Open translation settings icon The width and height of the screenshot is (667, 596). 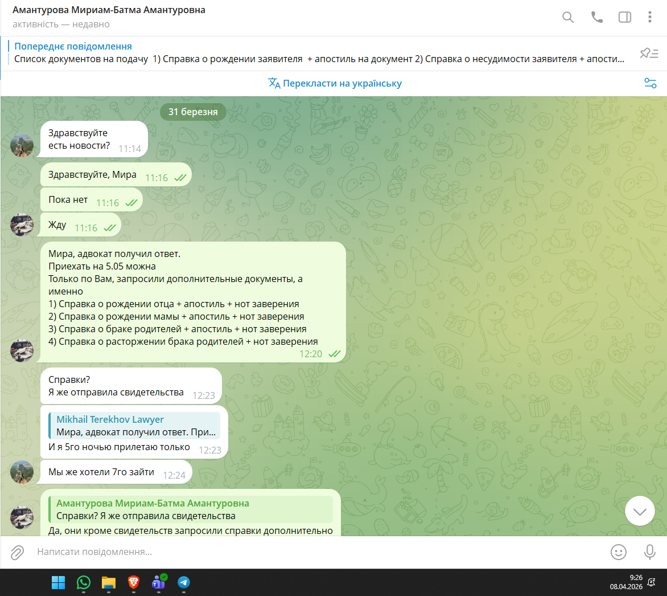pyautogui.click(x=650, y=83)
